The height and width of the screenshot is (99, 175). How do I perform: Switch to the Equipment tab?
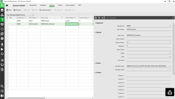[33, 5]
